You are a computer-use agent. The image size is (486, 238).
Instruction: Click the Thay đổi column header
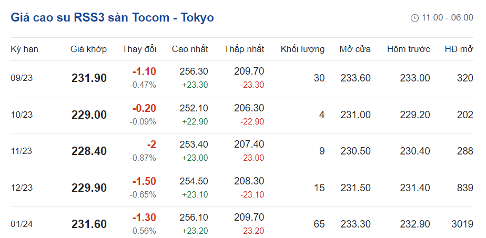pos(139,49)
